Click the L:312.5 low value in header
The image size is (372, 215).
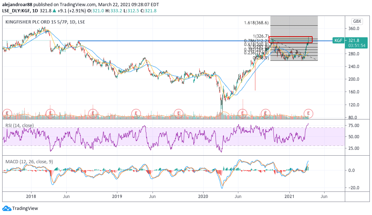click(x=131, y=10)
